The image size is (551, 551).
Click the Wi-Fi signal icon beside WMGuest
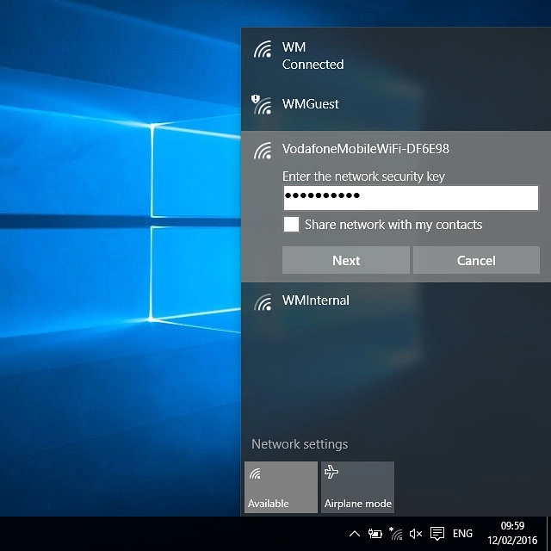[x=261, y=105]
